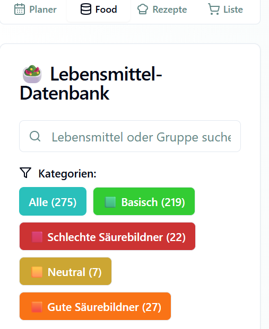The height and width of the screenshot is (329, 269).
Task: Filter by Schlechte Säurebildner (22)
Action: click(107, 236)
